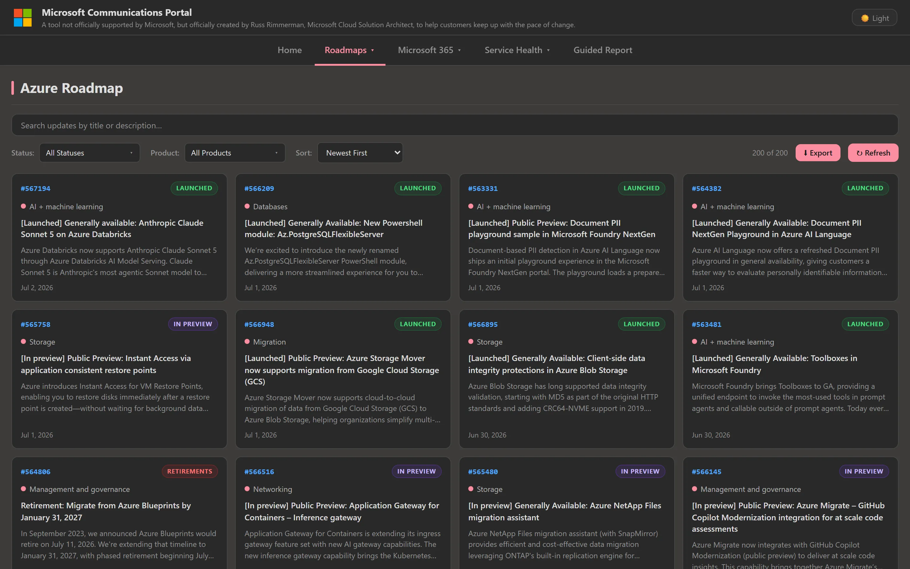
Task: Open roadmap ID #566145 link
Action: tap(707, 472)
